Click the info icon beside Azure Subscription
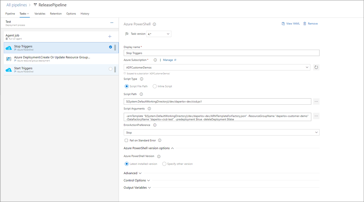The width and height of the screenshot is (364, 202). click(x=155, y=60)
